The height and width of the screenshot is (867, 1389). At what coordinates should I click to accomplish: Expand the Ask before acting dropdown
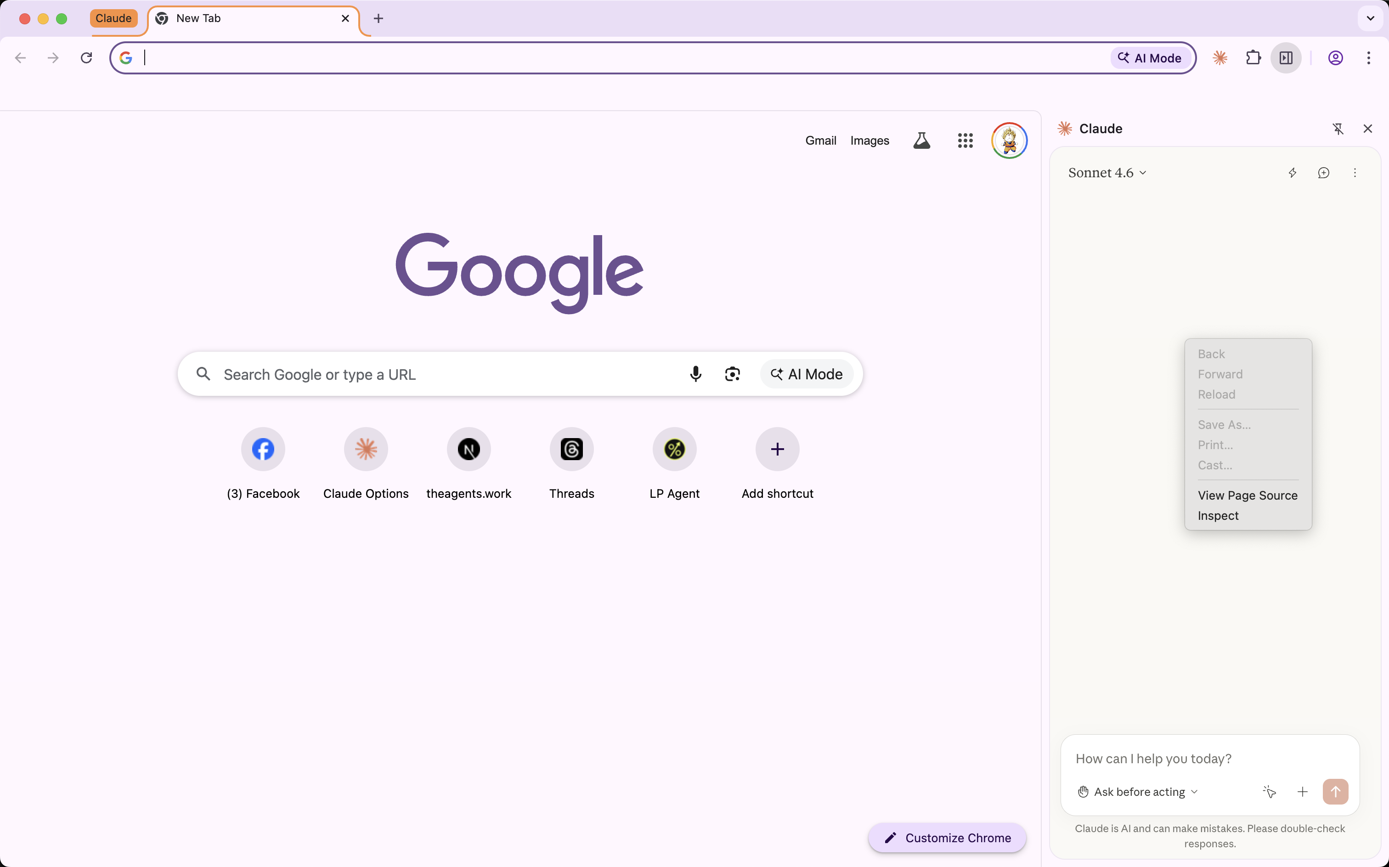(1137, 792)
